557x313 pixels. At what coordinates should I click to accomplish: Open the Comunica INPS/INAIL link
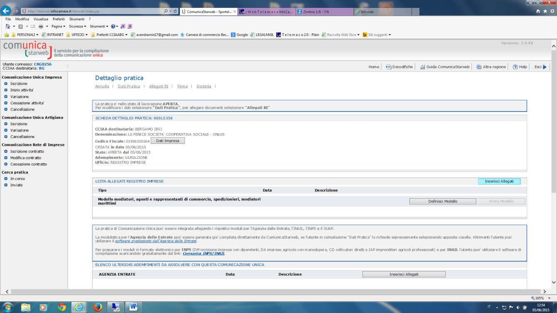[x=204, y=254]
